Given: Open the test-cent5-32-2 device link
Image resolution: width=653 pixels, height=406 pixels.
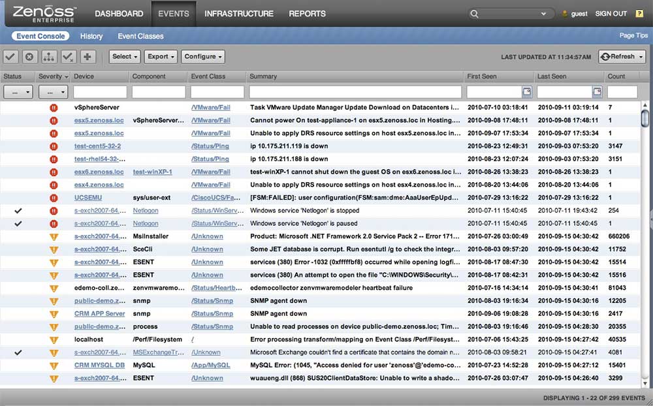Looking at the screenshot, I should (x=97, y=146).
